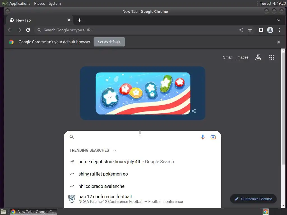Search by image with the camera icon
Viewport: 287px width, 215px height.
213,137
